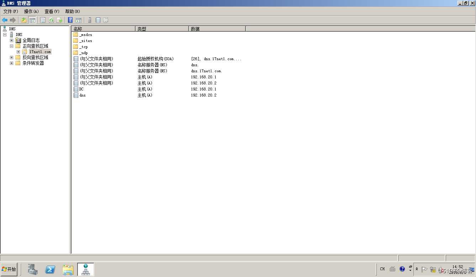Viewport: 476px width, 277px height.
Task: Click the 17net1.com zone icon
Action: click(x=25, y=52)
